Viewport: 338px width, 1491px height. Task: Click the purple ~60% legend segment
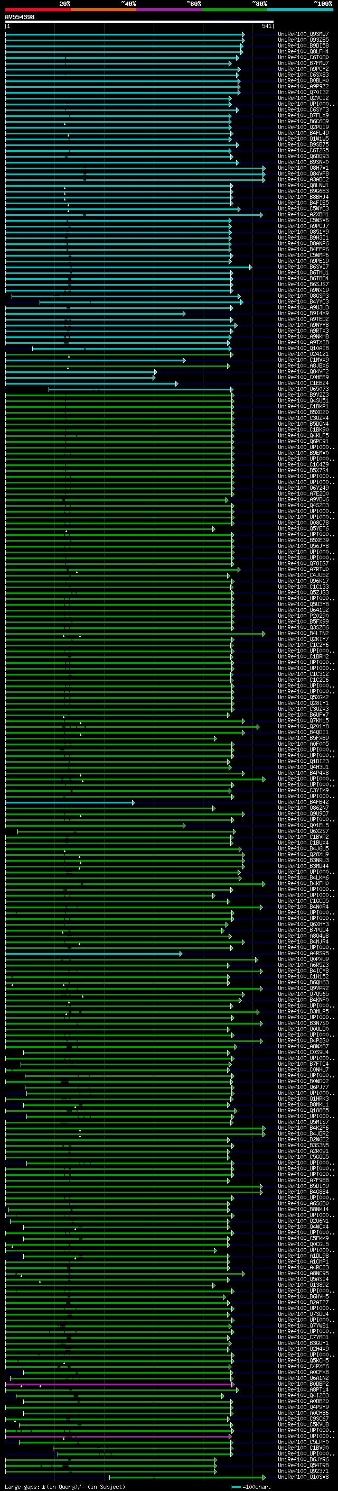pyautogui.click(x=170, y=10)
